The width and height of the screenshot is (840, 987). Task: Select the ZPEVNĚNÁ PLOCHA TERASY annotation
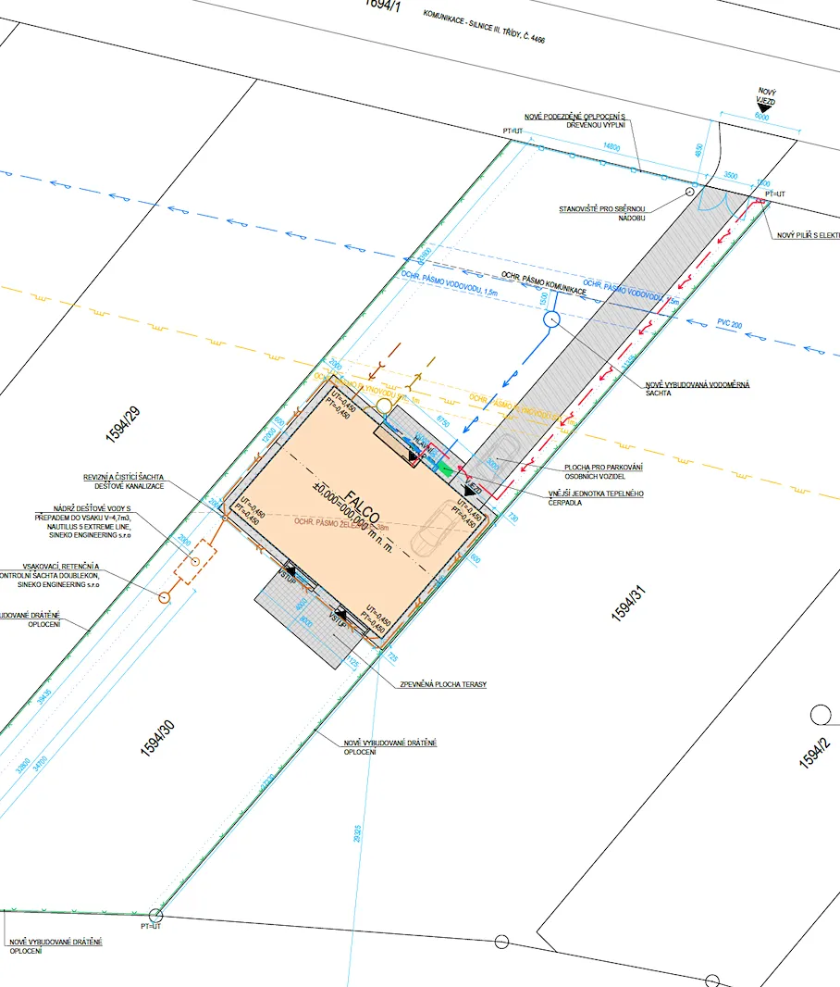(442, 684)
